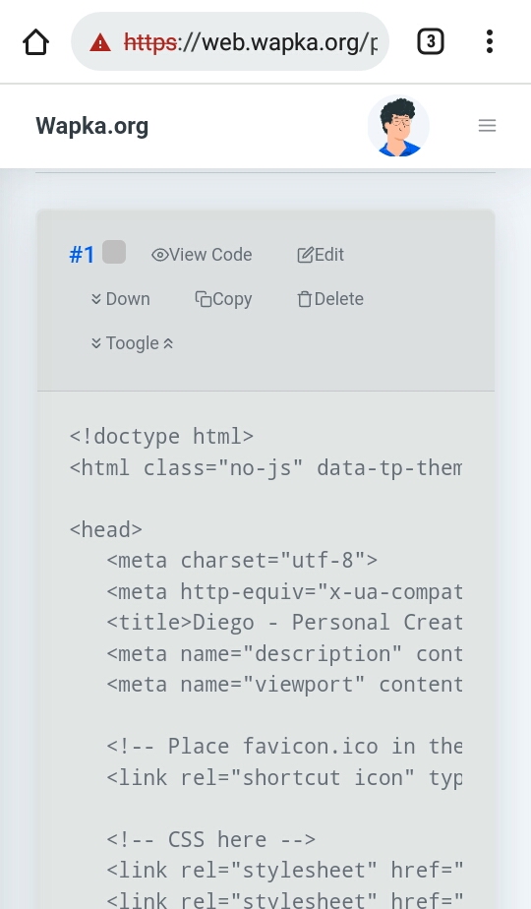Viewport: 531px width, 909px height.
Task: Click the Copy icon button
Action: 224,299
